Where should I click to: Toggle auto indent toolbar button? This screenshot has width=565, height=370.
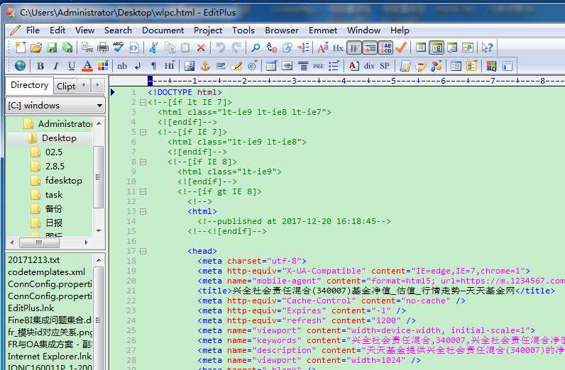[x=370, y=47]
